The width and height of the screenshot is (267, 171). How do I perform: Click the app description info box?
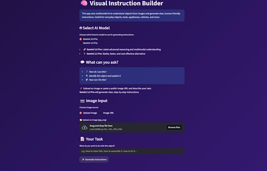132,15
